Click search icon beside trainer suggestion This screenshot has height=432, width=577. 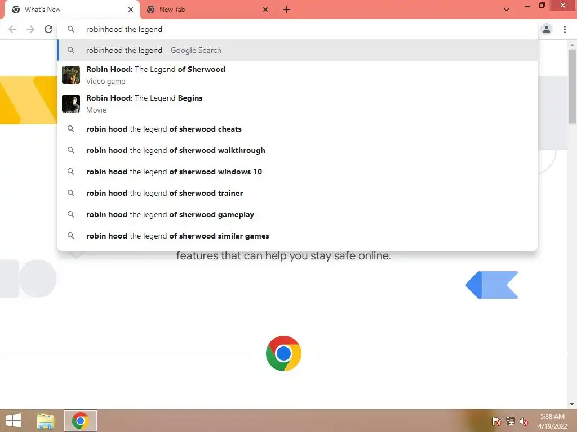click(71, 193)
